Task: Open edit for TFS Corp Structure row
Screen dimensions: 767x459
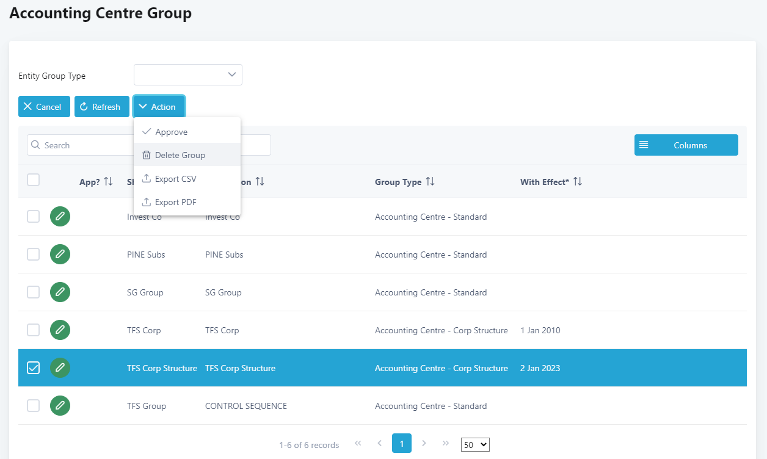Action: click(60, 368)
